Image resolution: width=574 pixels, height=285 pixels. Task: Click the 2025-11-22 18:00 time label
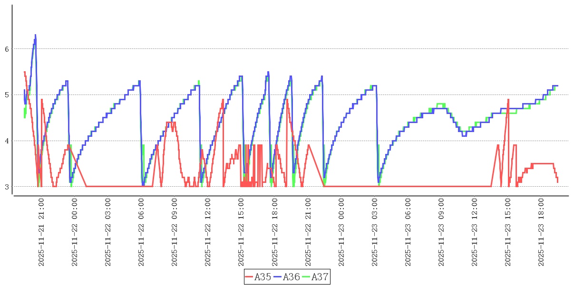click(x=274, y=232)
